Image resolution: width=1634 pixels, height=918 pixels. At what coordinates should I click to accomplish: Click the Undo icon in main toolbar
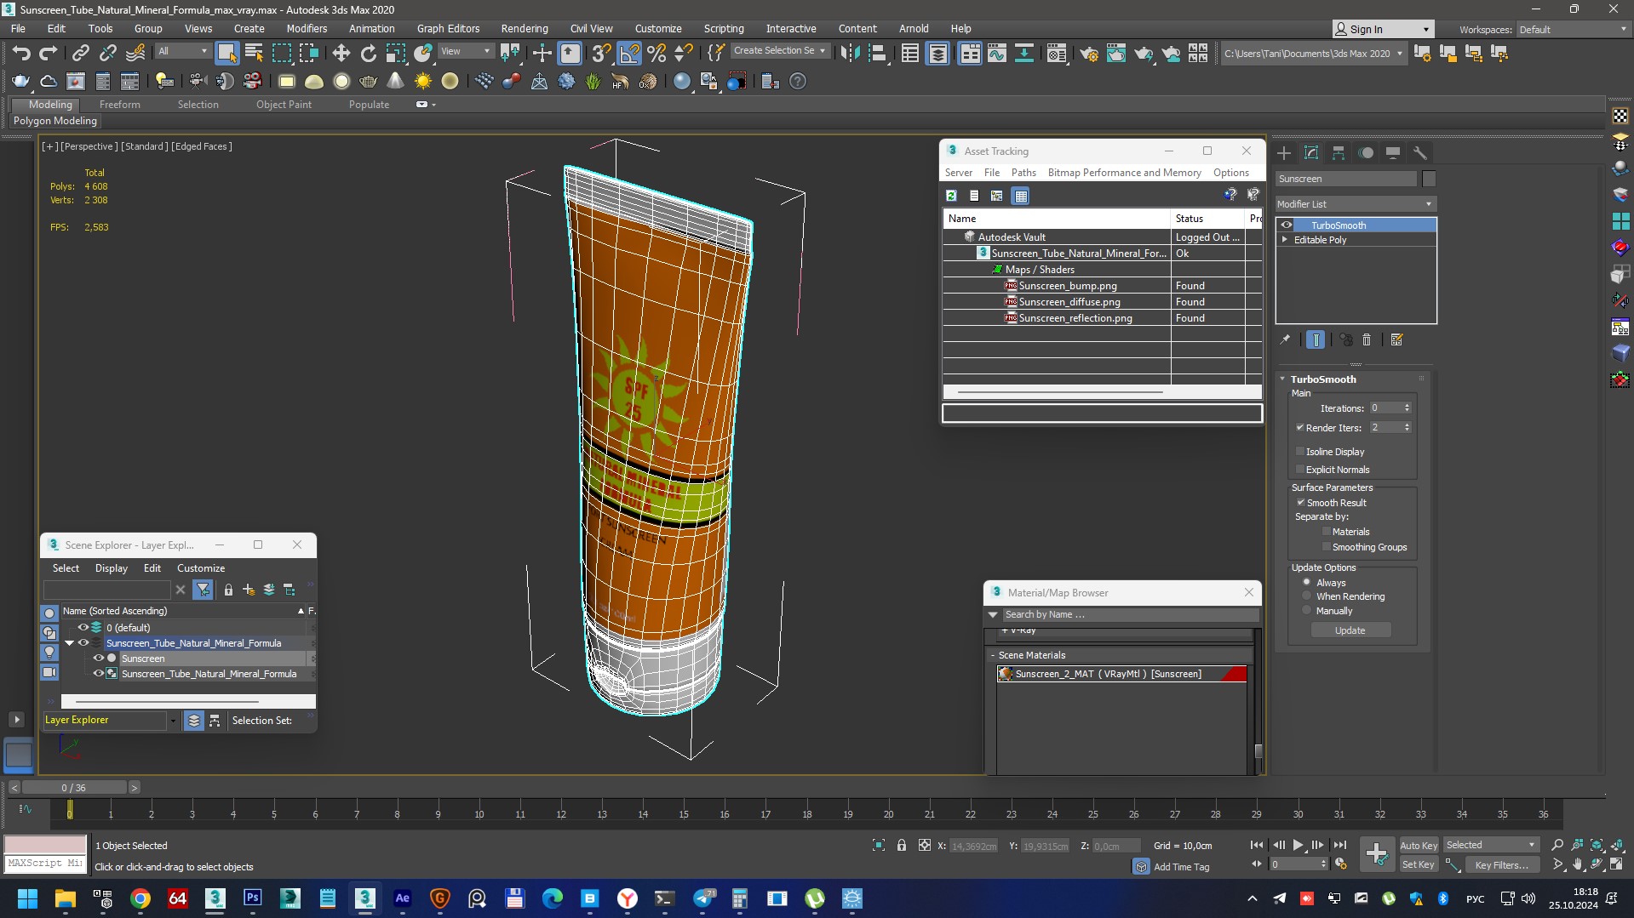pyautogui.click(x=21, y=54)
